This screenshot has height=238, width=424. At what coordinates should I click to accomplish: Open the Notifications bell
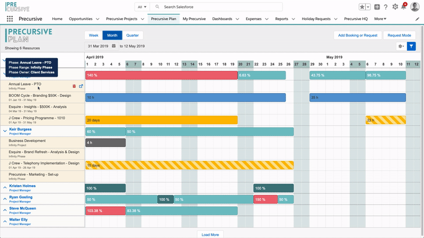pyautogui.click(x=404, y=7)
